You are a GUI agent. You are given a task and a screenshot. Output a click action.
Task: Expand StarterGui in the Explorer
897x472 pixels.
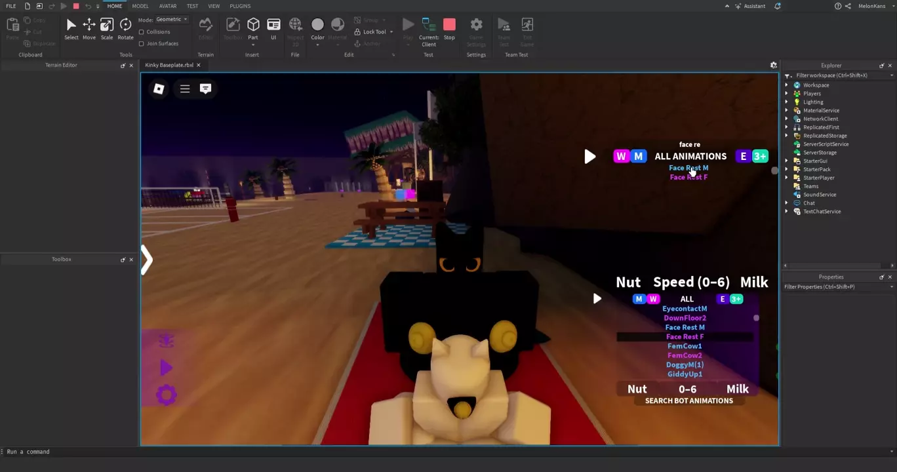pyautogui.click(x=787, y=161)
